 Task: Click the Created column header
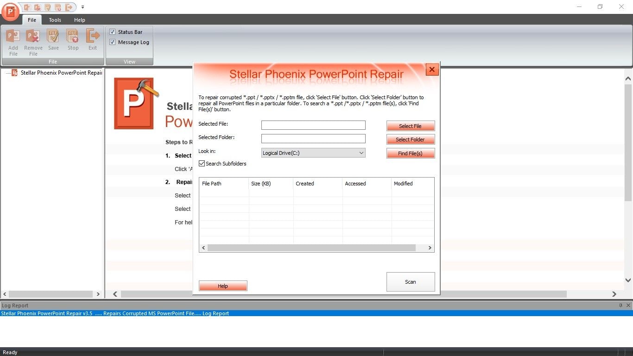[x=318, y=184]
